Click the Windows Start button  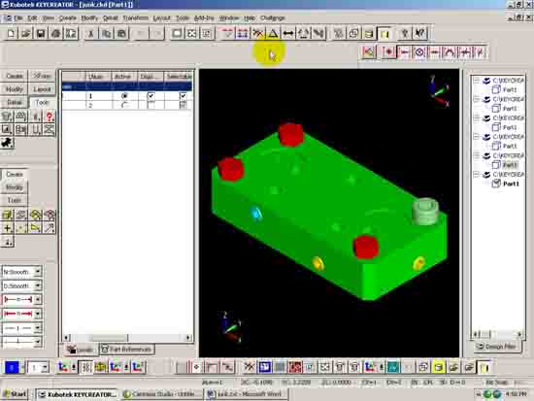tap(15, 394)
